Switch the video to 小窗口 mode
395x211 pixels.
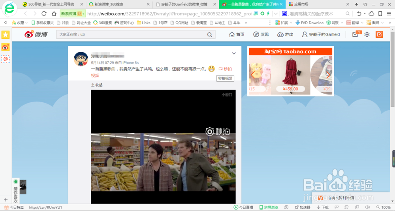coord(227,95)
